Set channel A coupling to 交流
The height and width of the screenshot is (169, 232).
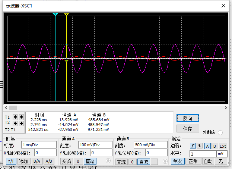click(x=66, y=161)
